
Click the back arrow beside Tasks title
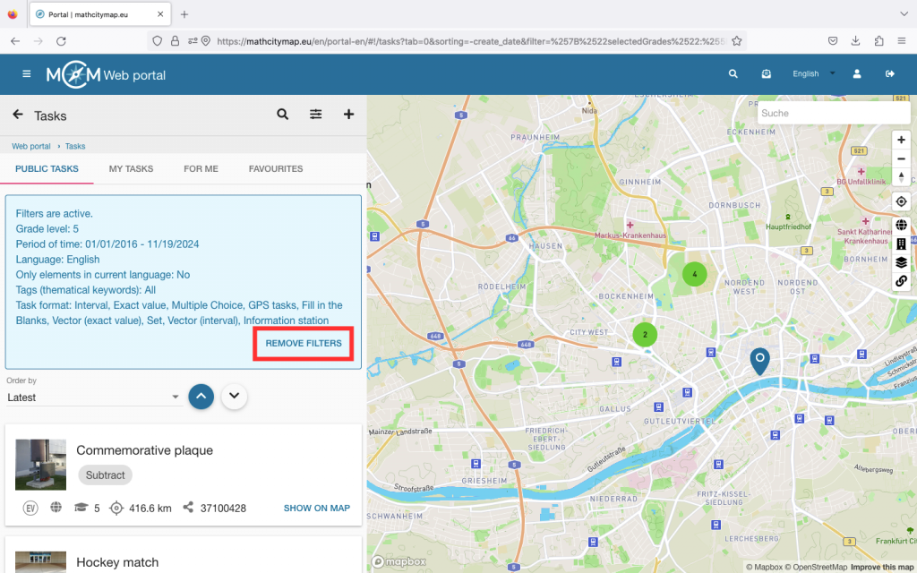(18, 115)
